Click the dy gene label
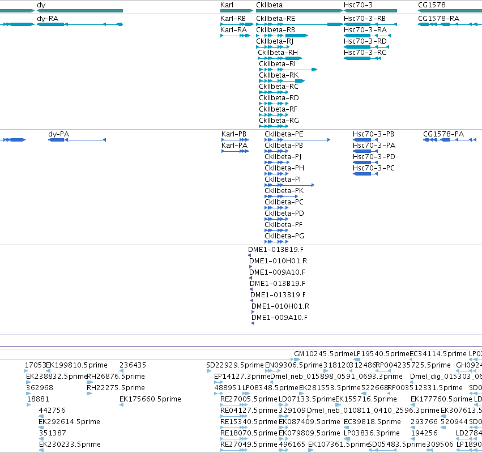The height and width of the screenshot is (453, 482). (41, 5)
